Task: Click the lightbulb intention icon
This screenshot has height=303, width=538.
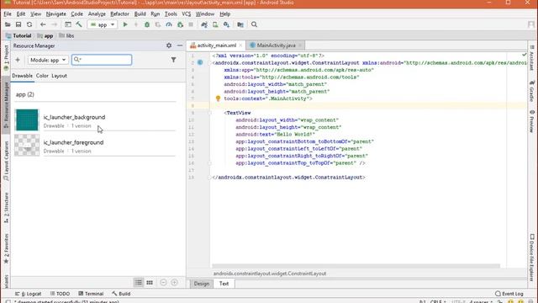Action: (x=218, y=98)
